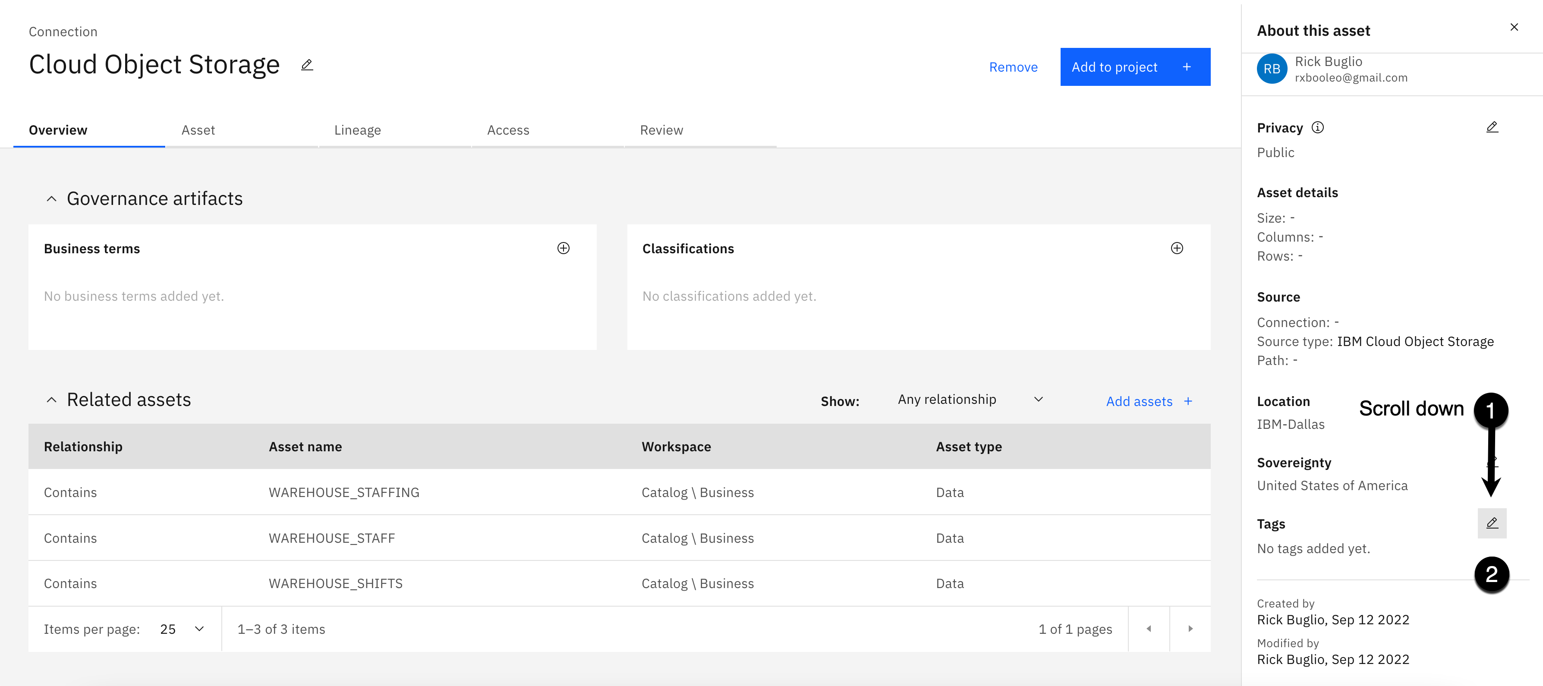This screenshot has width=1543, height=686.
Task: Edit tags using the pencil icon
Action: click(1492, 523)
